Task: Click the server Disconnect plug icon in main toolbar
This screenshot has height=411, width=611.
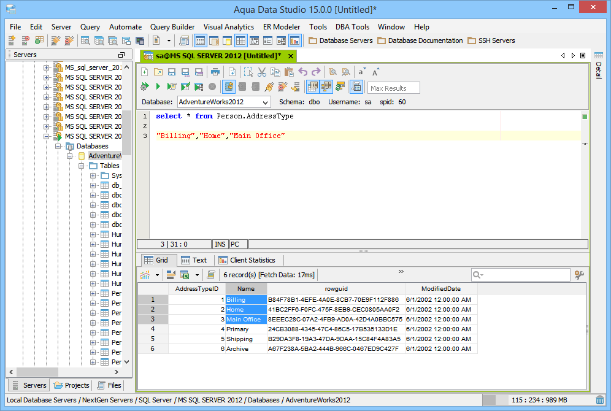Action: click(x=69, y=40)
